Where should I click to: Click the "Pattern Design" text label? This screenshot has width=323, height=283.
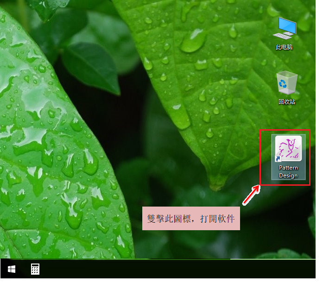(x=288, y=171)
